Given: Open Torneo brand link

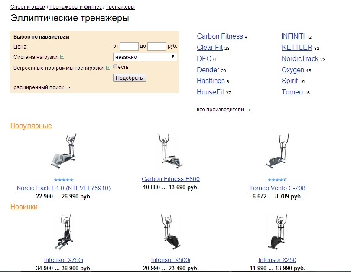Looking at the screenshot, I should [292, 92].
